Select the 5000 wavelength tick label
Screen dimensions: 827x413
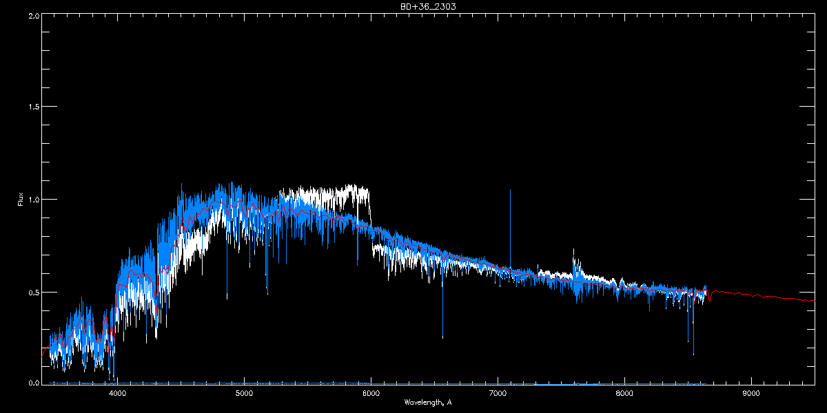(x=244, y=393)
